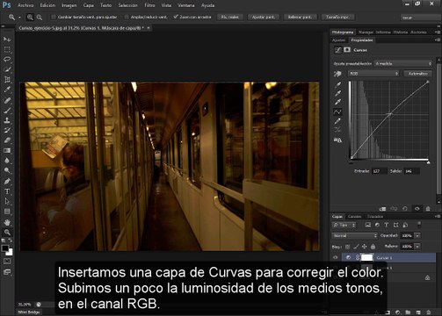Click the lock image pixels brush icon in Layers
Viewport: 442px width, 316px height.
(x=356, y=247)
